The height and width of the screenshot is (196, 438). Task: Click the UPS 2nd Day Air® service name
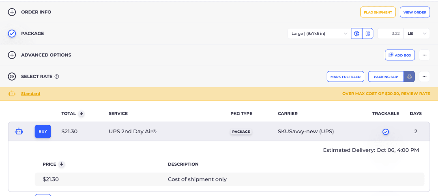pos(132,131)
